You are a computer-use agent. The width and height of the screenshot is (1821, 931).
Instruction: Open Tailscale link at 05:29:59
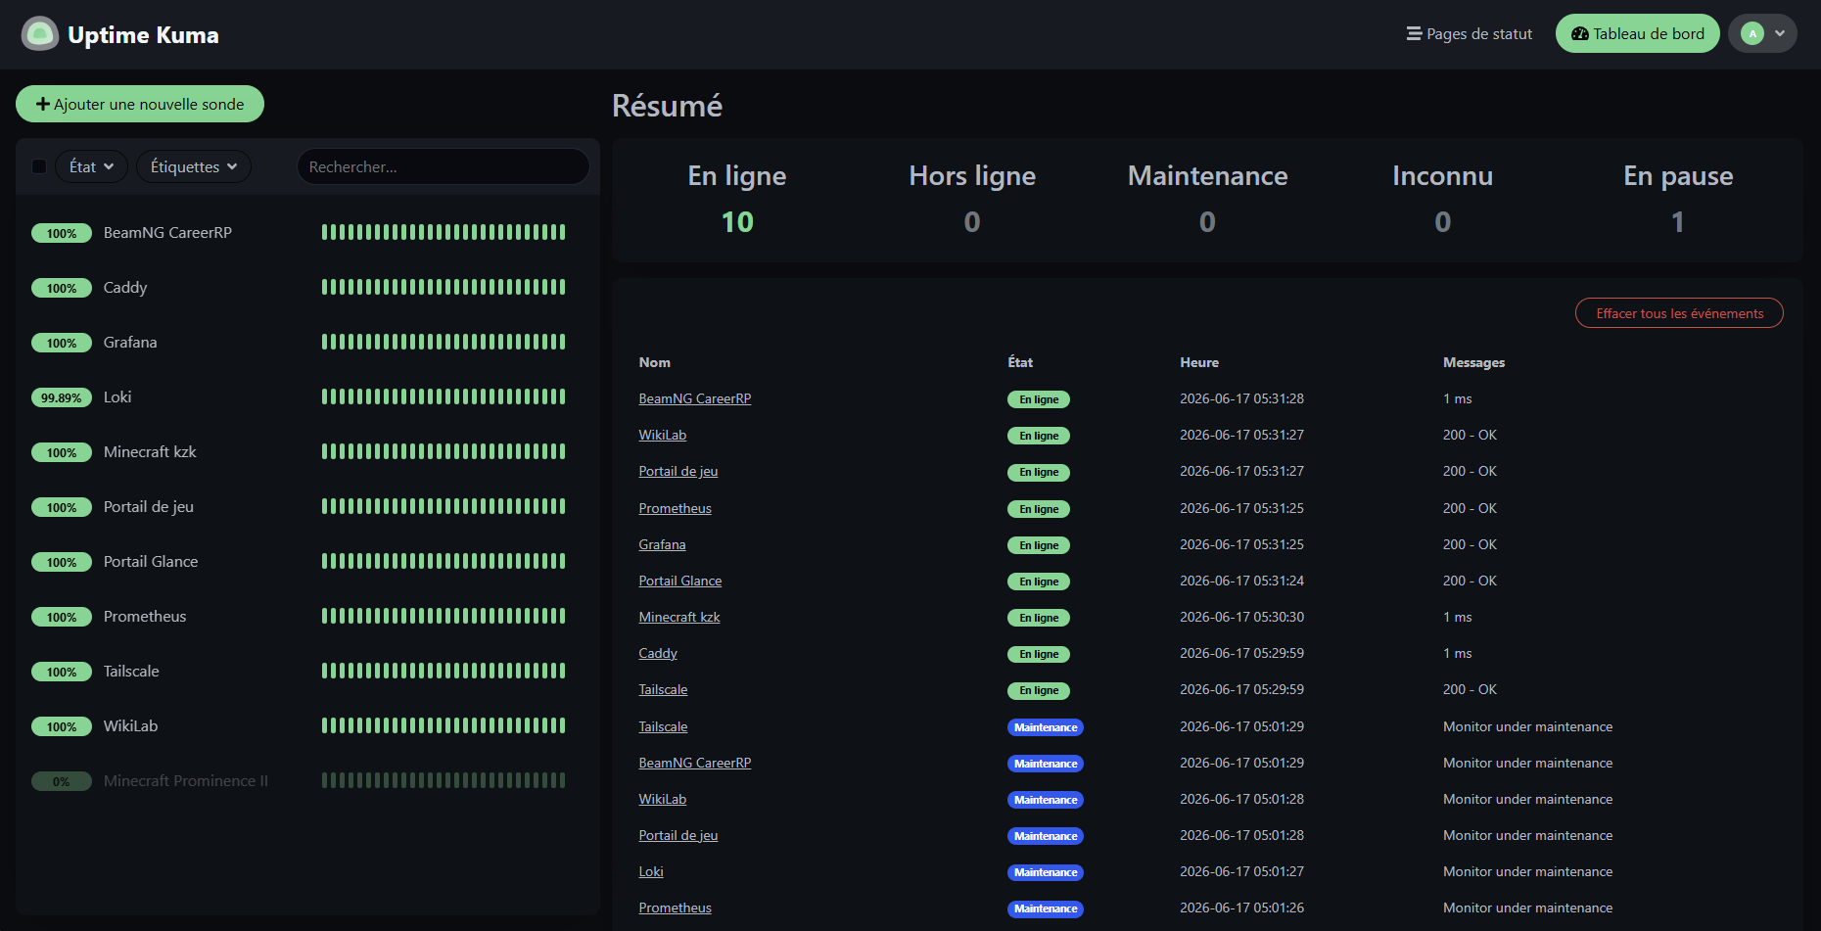[664, 689]
